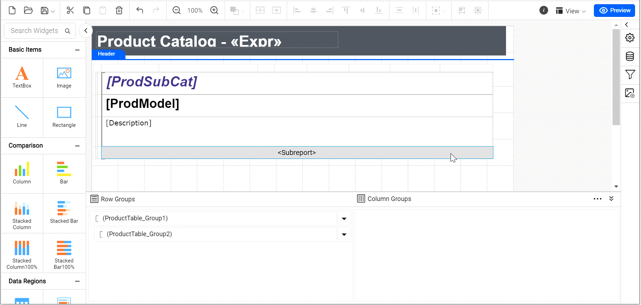
Task: Collapse the Basic Items section
Action: pos(77,50)
